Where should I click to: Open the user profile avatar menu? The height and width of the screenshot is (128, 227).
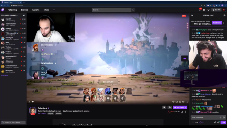point(224,10)
